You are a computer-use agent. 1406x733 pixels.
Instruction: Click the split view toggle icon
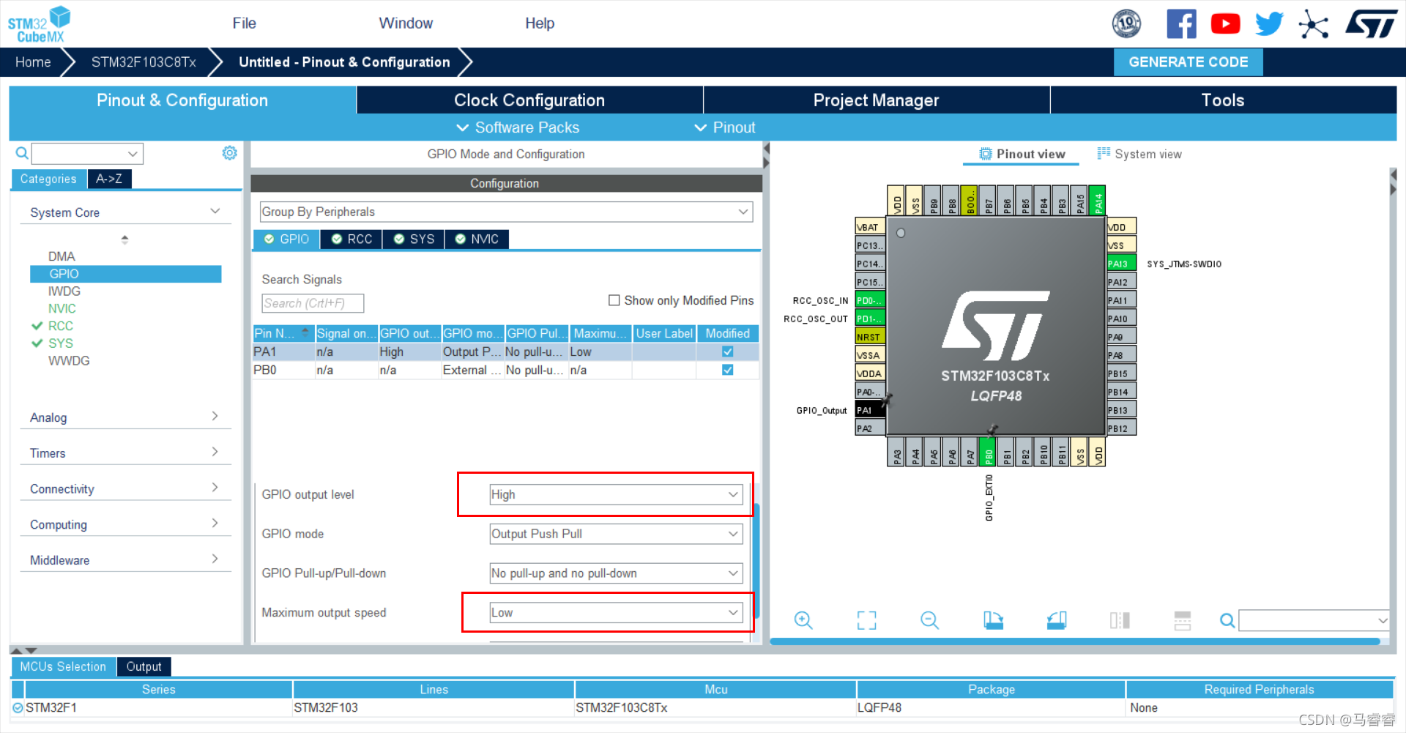[x=1120, y=620]
